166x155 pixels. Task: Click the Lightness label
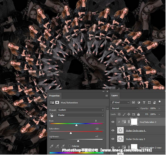(x=54, y=137)
